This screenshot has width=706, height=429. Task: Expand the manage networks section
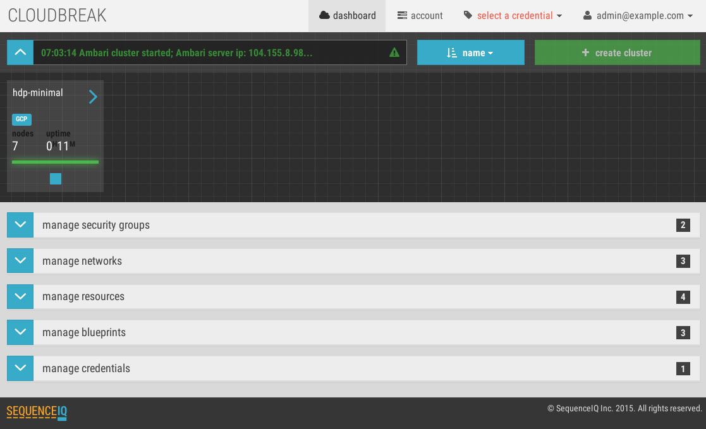[20, 261]
